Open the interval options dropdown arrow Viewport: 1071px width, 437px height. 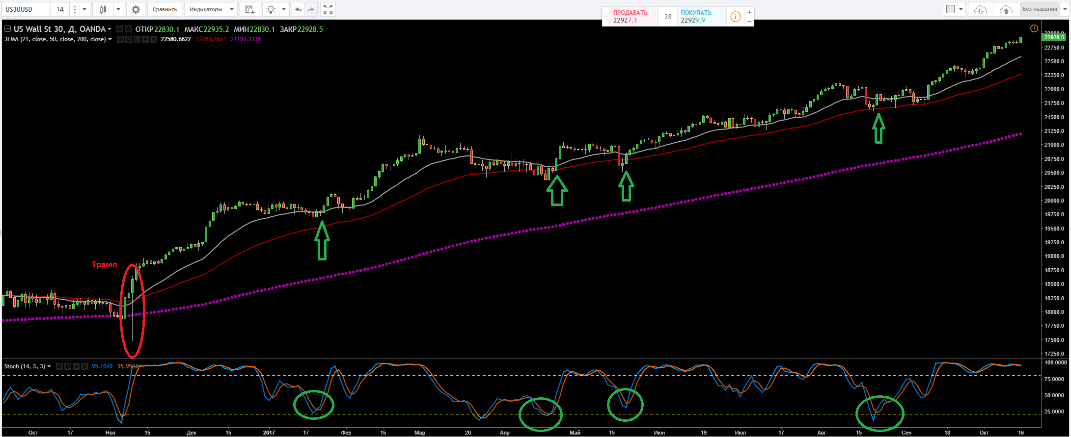84,9
